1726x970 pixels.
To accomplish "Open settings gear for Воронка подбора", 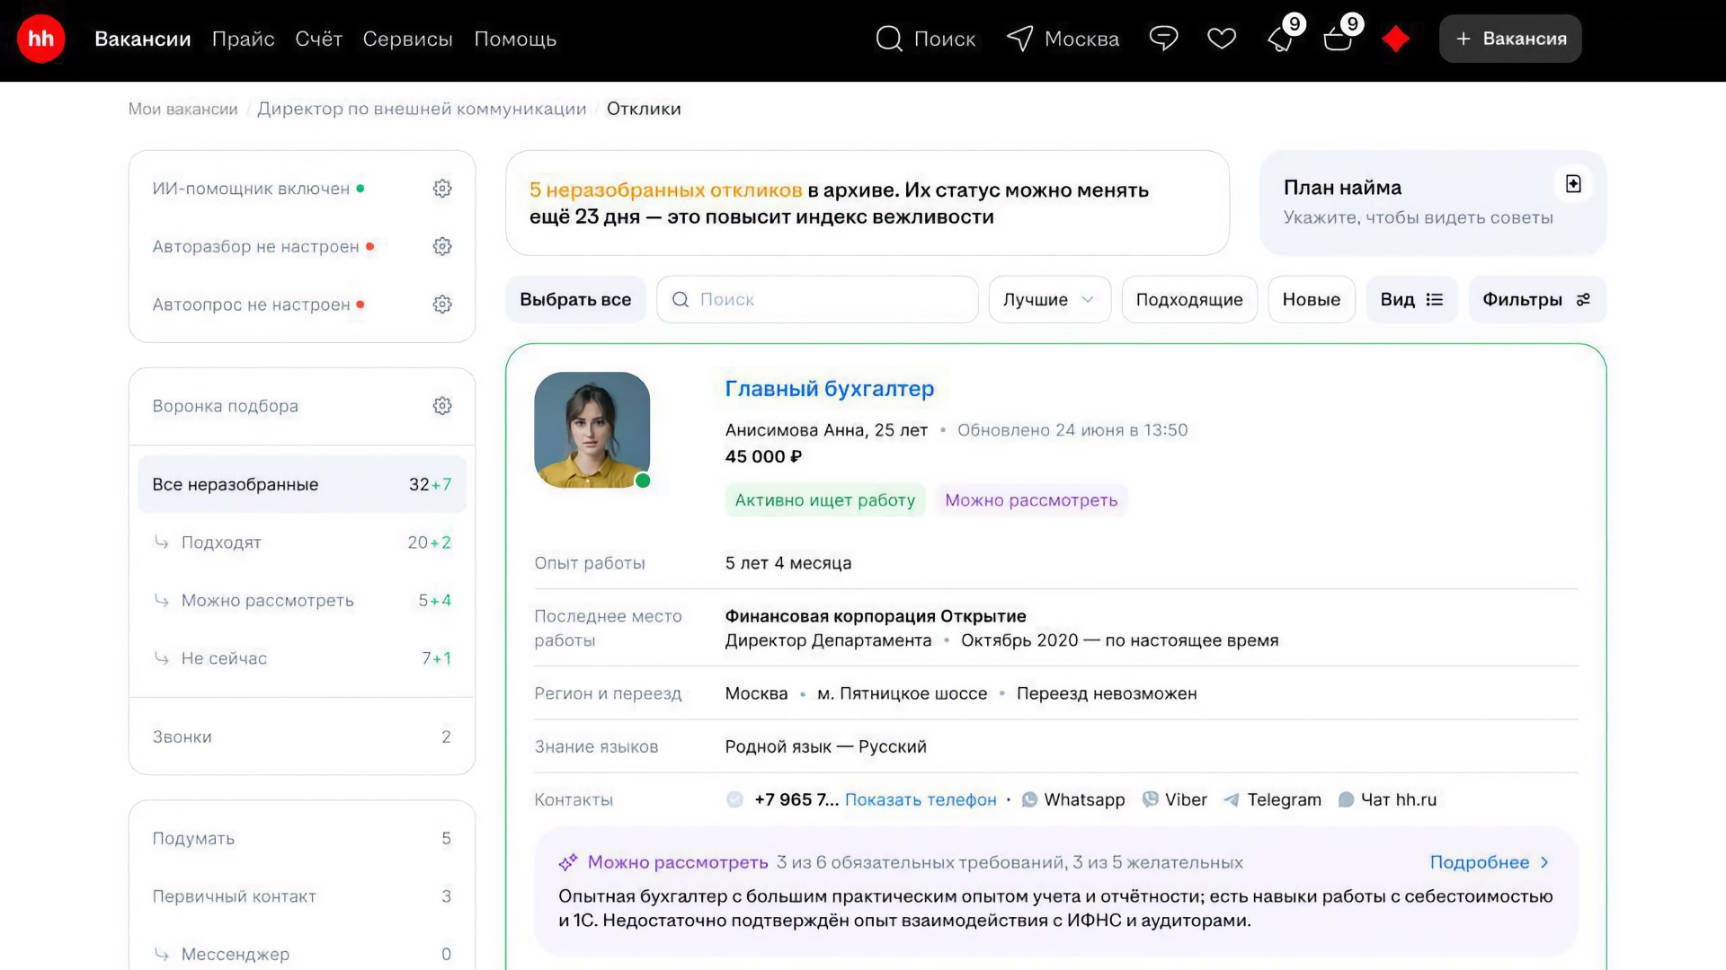I will 442,405.
